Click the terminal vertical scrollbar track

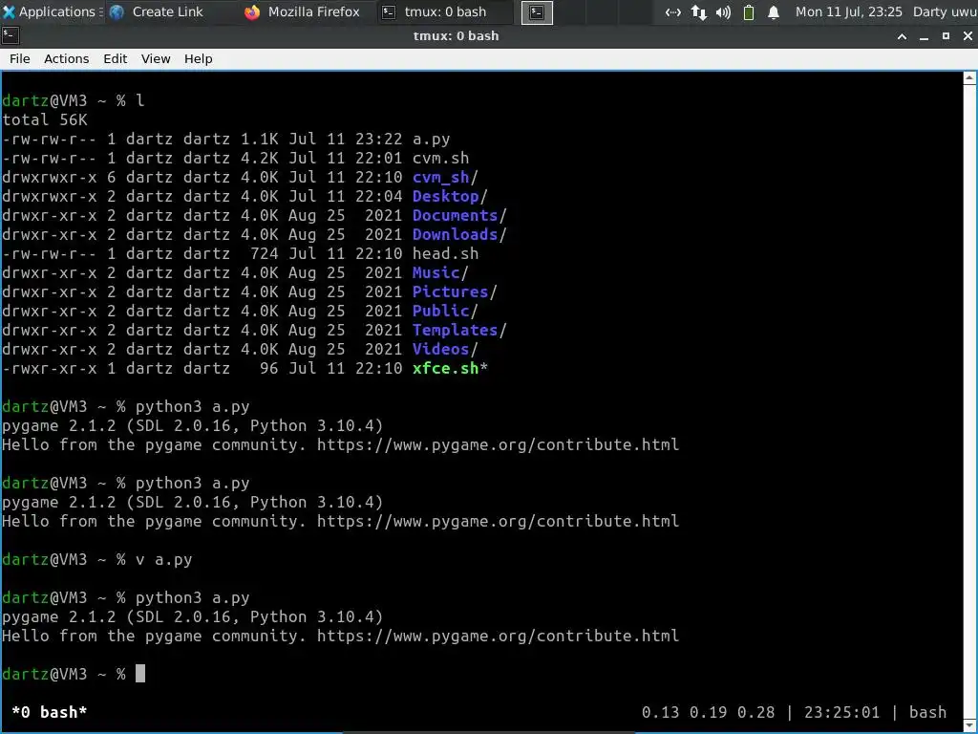tap(969, 399)
